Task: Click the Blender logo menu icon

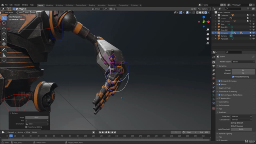Action: point(2,5)
